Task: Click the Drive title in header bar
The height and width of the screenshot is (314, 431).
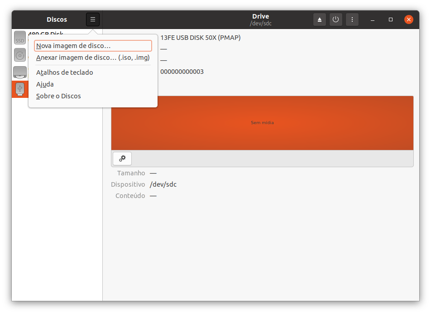Action: [261, 16]
